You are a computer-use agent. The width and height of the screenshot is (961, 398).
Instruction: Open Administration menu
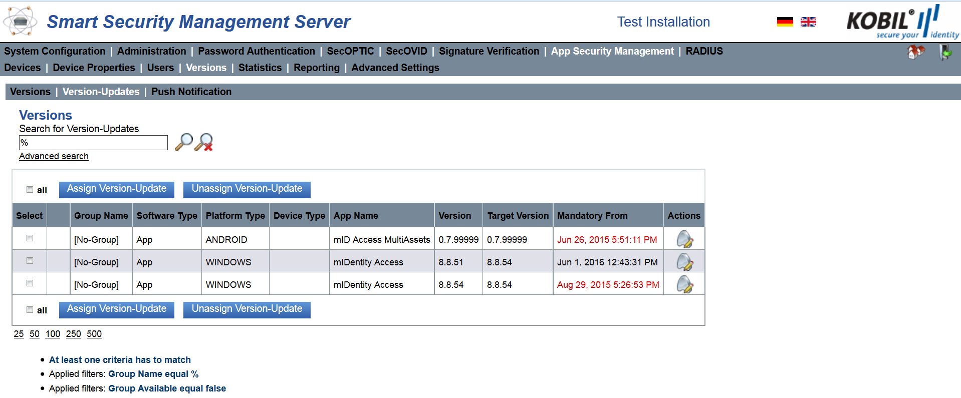click(151, 51)
